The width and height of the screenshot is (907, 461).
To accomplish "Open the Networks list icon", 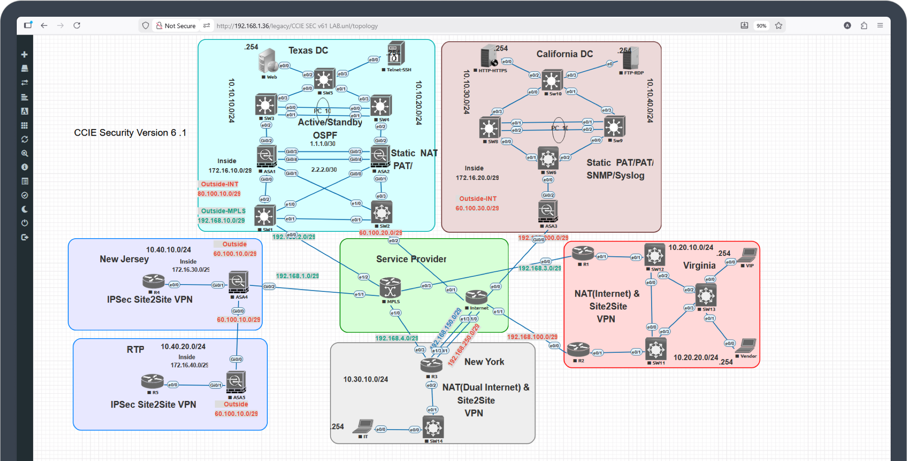I will click(25, 82).
